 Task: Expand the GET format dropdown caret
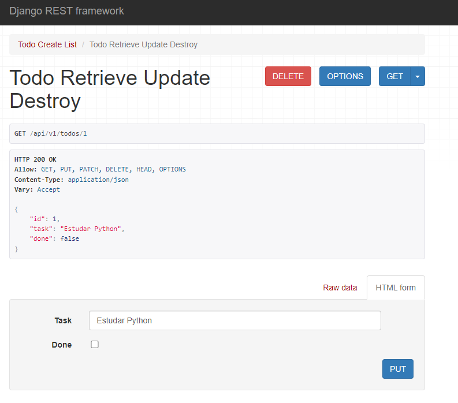pyautogui.click(x=418, y=76)
